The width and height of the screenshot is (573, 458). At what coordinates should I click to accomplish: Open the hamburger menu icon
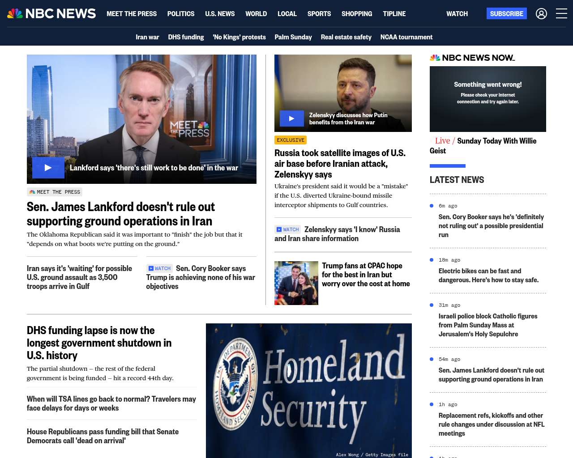click(561, 13)
